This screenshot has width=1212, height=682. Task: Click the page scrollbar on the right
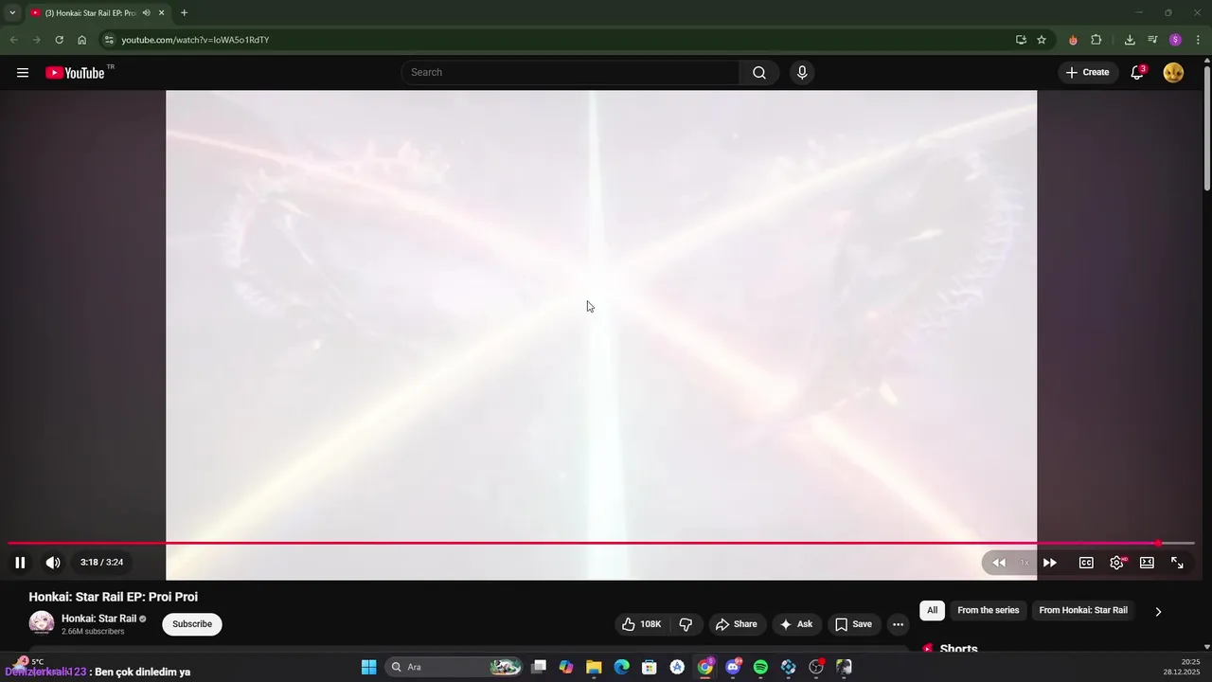[1207, 128]
